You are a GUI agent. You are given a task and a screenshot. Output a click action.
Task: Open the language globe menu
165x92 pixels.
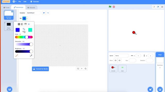[14, 2]
